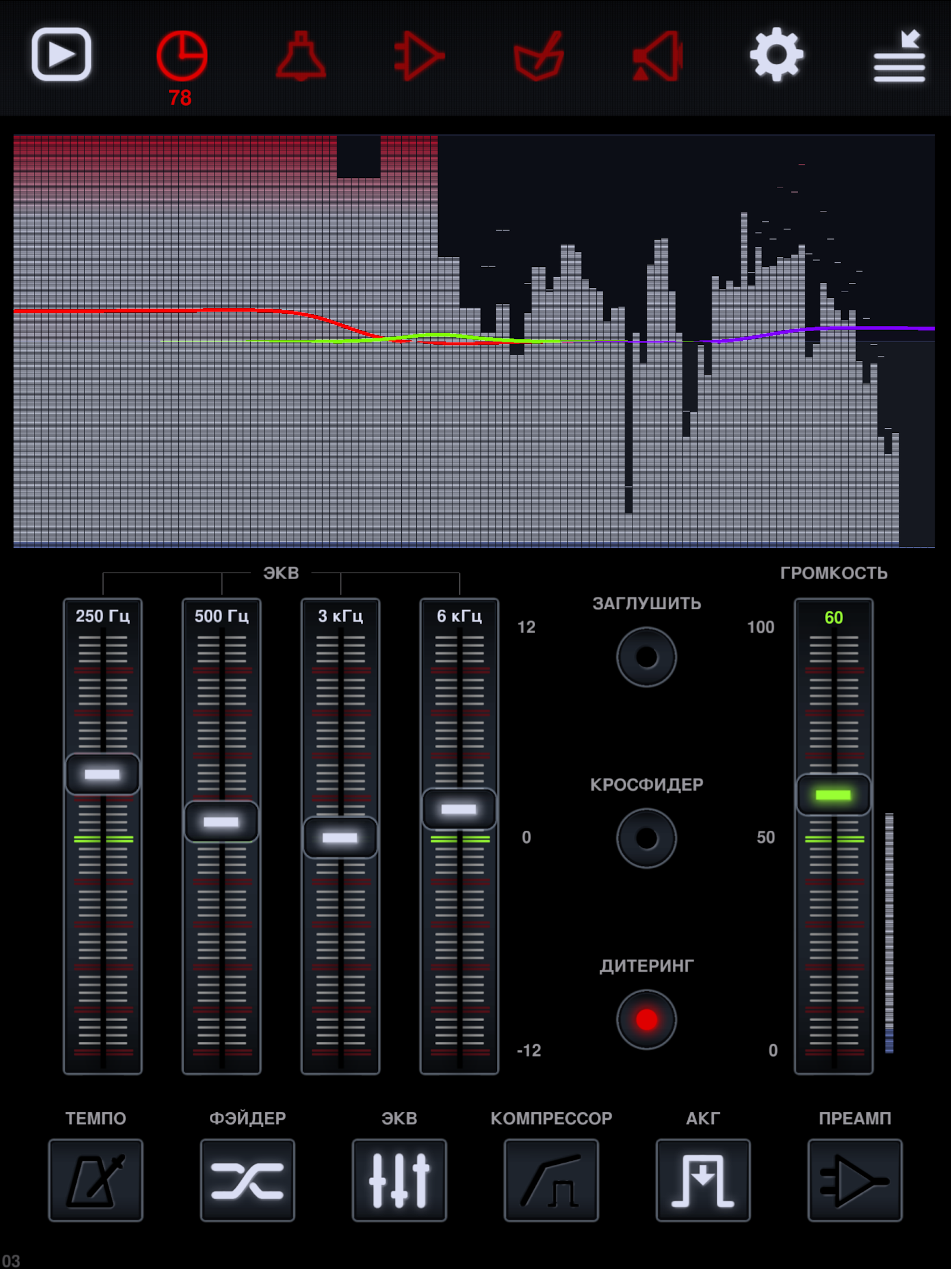Switch to the ЭКВ equalizer panel
This screenshot has width=951, height=1269.
[x=399, y=1180]
